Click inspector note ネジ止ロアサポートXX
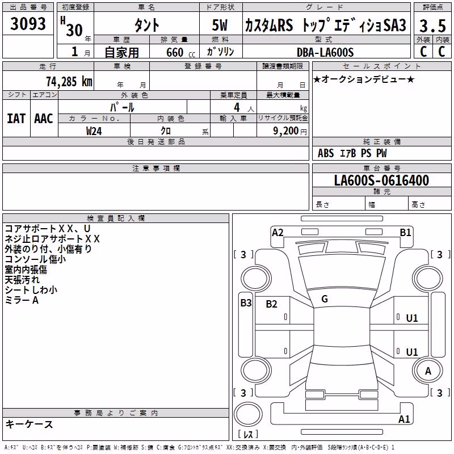Viewport: 454px width, 454px height. (x=52, y=239)
